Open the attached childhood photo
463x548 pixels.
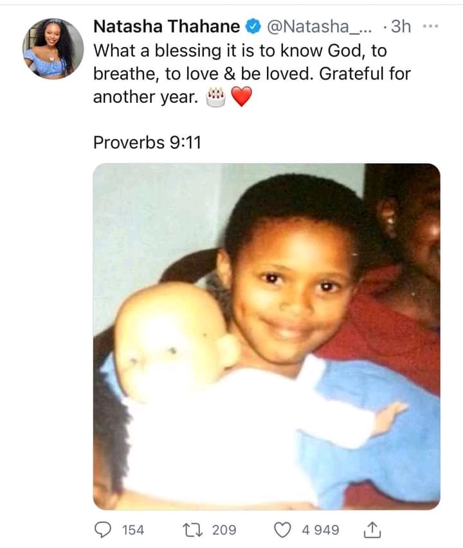[266, 336]
